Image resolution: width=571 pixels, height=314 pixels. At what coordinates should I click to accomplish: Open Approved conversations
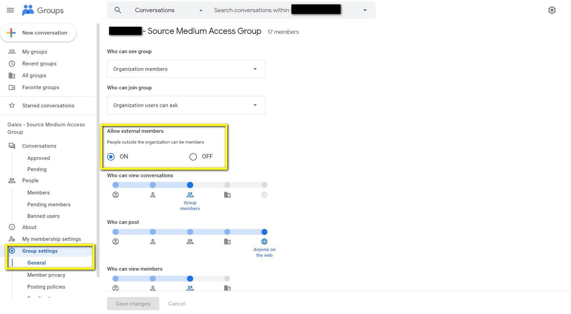click(x=39, y=158)
